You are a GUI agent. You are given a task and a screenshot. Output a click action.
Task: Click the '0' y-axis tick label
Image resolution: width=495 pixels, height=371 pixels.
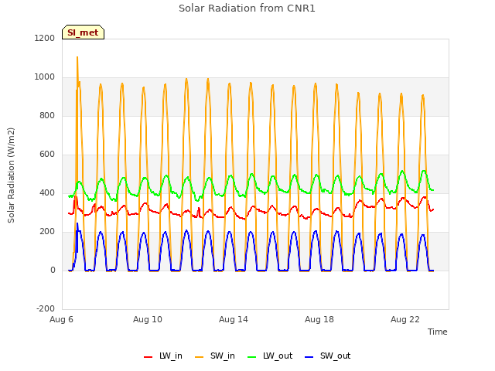[53, 270]
